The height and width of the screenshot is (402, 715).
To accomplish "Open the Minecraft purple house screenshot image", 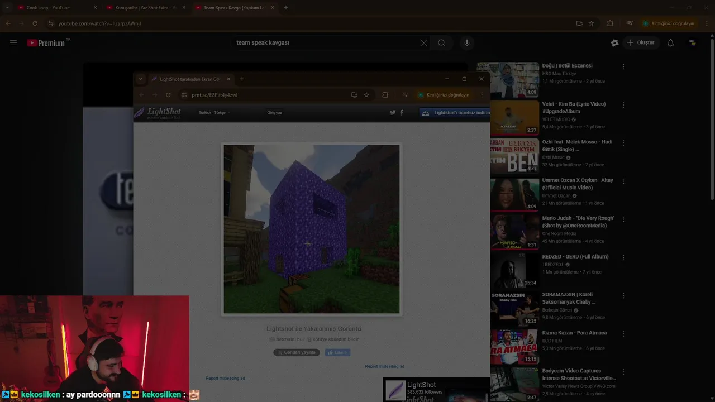I will tap(312, 229).
